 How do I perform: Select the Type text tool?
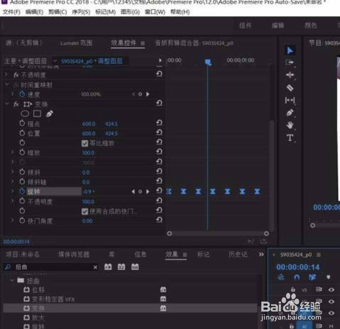290,138
